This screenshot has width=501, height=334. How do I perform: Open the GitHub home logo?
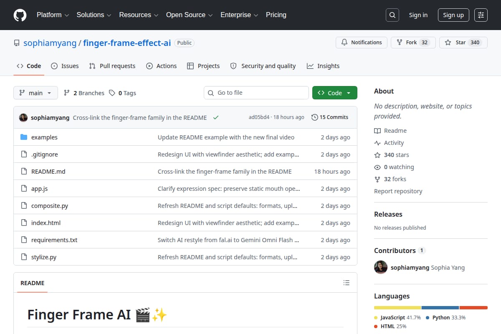click(20, 15)
